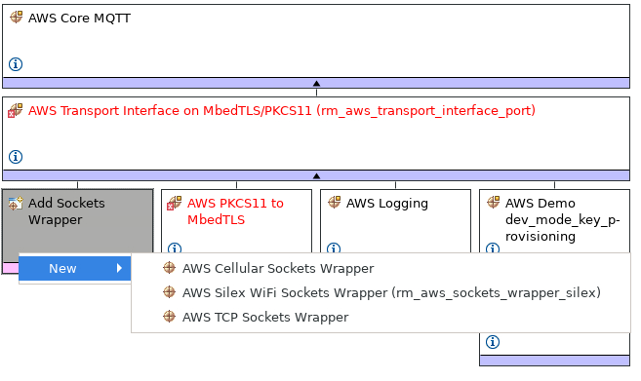Open info for AWS Logging
This screenshot has height=381, width=641.
click(334, 248)
